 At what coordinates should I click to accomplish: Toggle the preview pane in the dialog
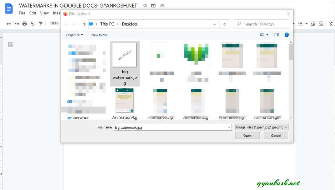276,34
